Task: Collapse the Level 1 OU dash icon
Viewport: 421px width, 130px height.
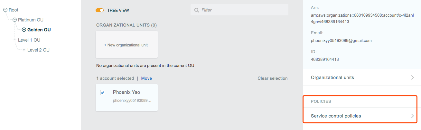Action: coord(14,40)
